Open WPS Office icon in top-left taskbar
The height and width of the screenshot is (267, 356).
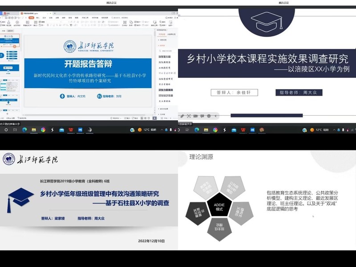pos(71,130)
